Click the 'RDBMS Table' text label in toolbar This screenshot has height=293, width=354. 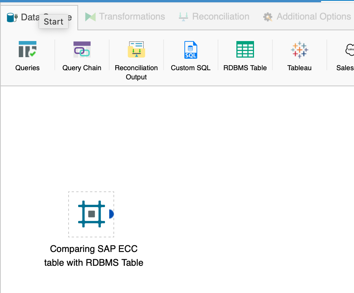click(x=245, y=68)
